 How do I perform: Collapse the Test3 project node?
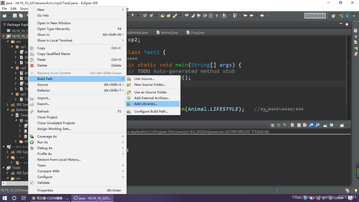tap(3, 168)
